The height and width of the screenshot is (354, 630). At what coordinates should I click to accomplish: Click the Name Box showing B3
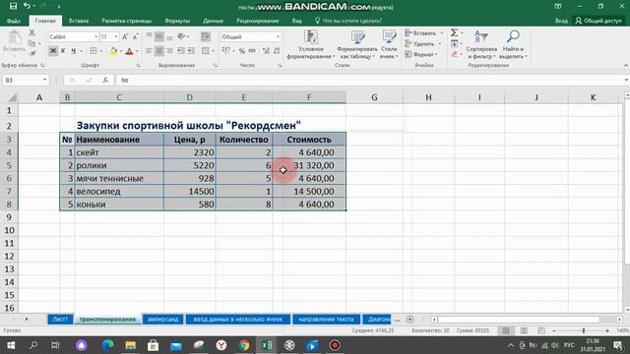25,81
